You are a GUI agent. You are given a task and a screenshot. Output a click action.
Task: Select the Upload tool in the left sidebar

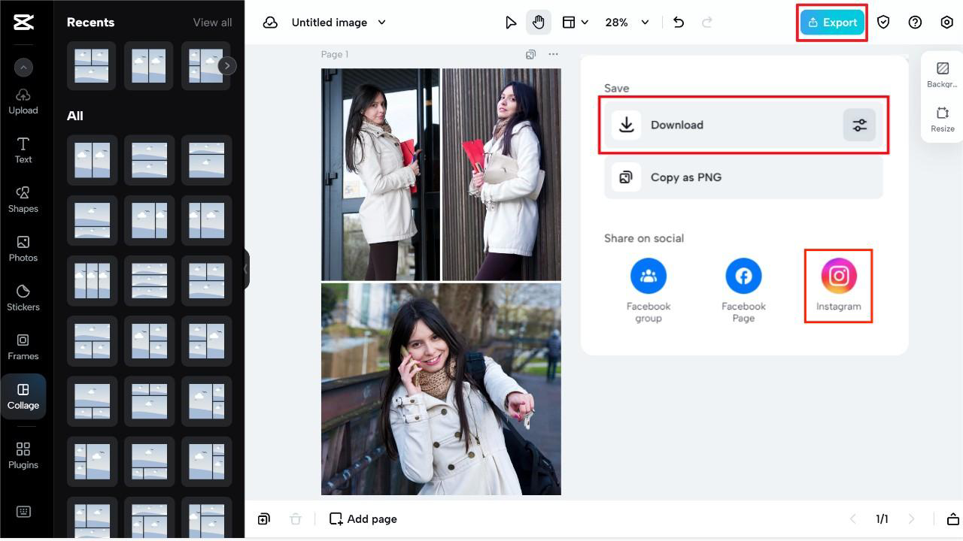point(23,100)
